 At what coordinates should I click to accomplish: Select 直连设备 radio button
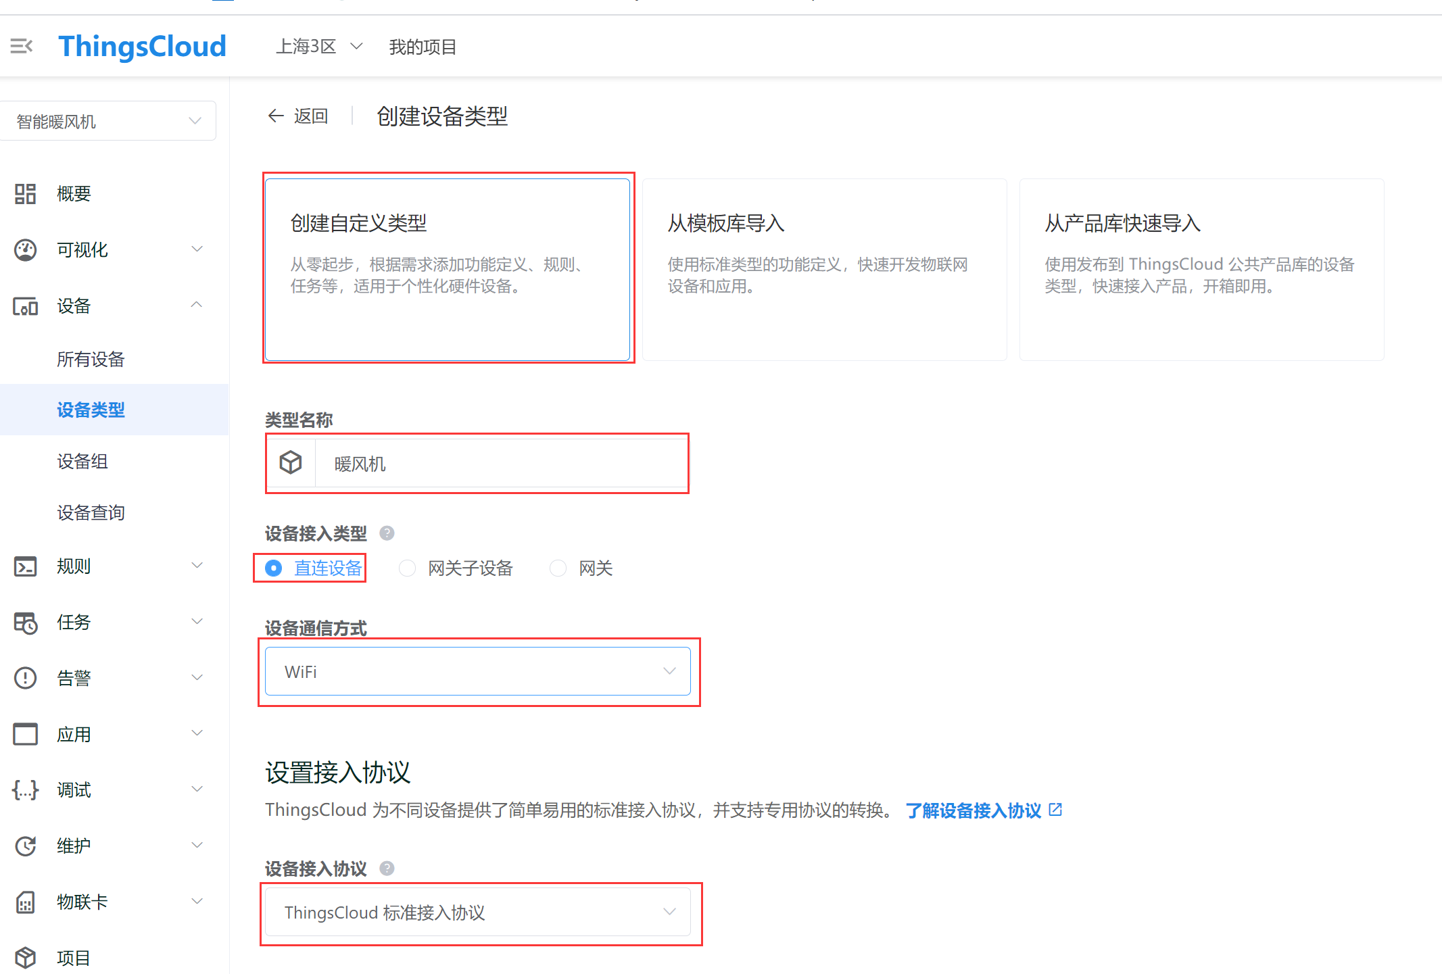pyautogui.click(x=274, y=568)
